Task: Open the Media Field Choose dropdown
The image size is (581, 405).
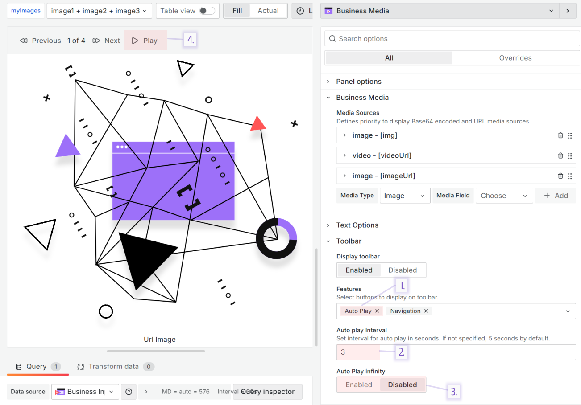Action: pyautogui.click(x=504, y=196)
